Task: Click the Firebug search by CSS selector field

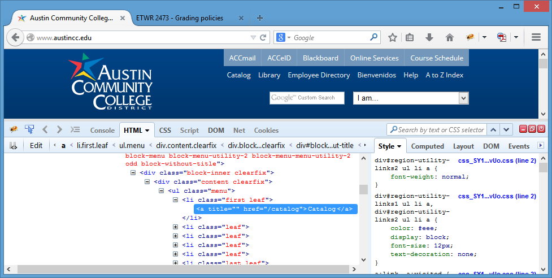Action: pyautogui.click(x=437, y=130)
